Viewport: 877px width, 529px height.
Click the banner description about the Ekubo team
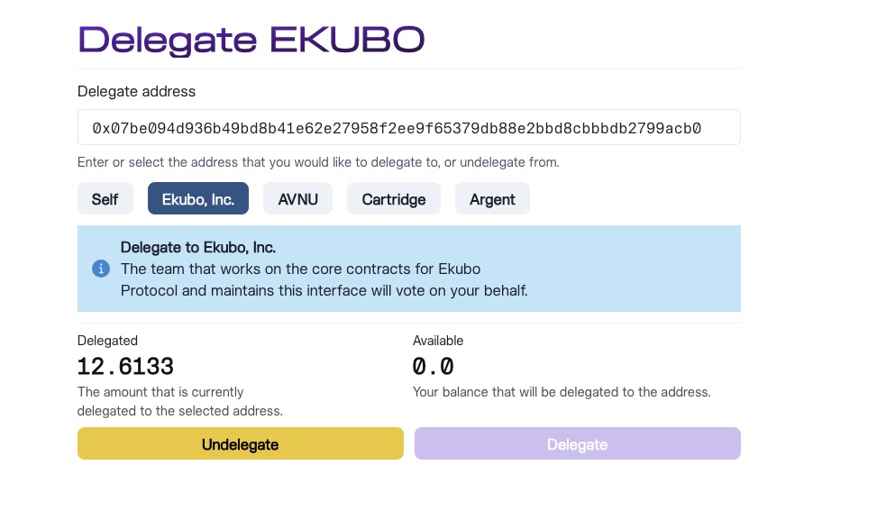point(324,279)
